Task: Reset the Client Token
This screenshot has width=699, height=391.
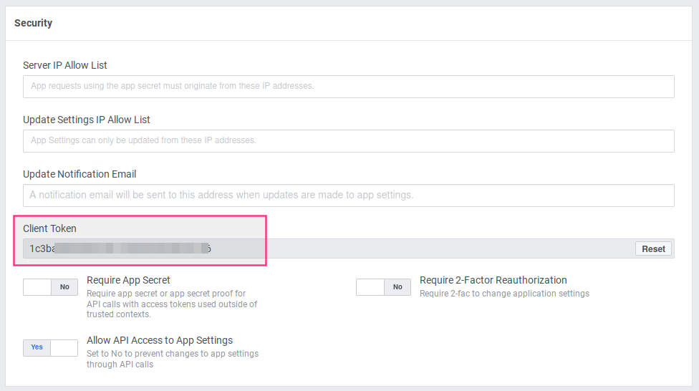Action: tap(653, 249)
